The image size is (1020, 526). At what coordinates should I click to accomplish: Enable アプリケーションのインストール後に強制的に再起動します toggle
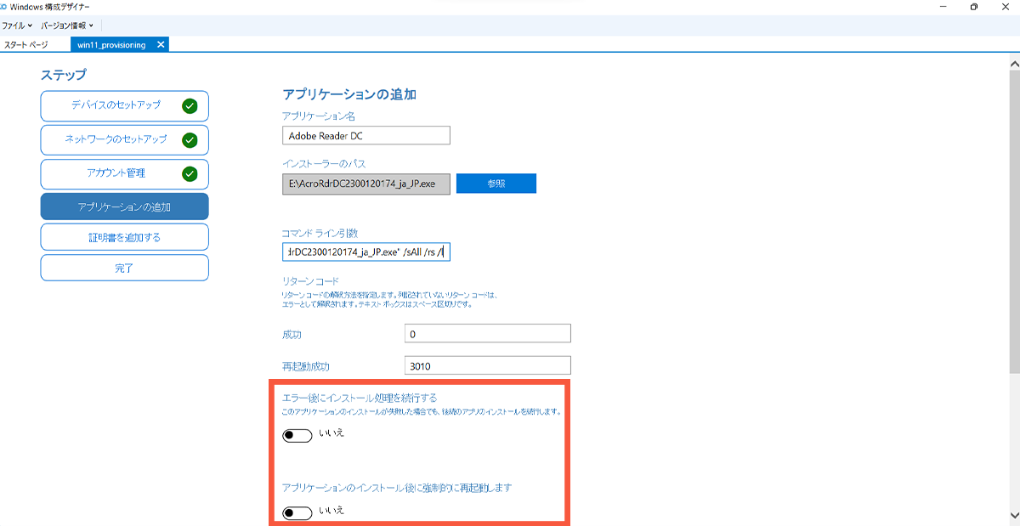point(297,512)
